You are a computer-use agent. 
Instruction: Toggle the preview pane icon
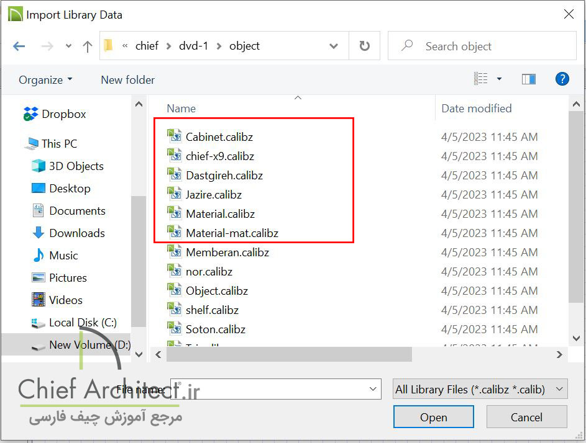[x=529, y=79]
